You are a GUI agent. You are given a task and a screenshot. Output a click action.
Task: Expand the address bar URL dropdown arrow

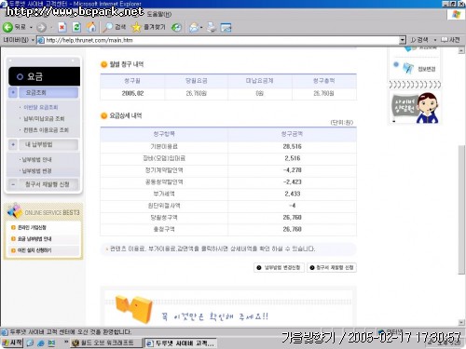(x=403, y=40)
